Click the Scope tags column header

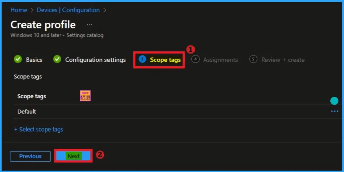[32, 96]
